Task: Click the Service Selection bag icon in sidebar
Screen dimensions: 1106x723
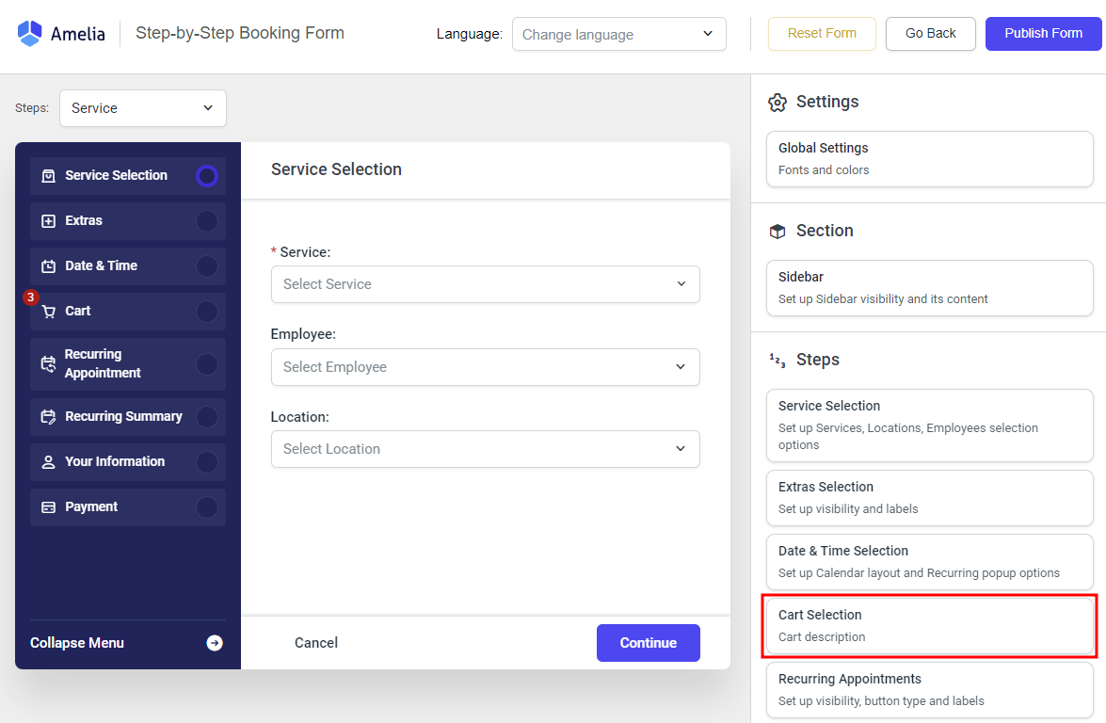Action: click(48, 176)
